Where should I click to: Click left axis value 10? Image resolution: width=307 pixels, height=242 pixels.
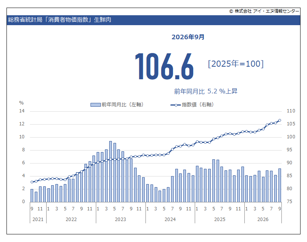tap(22, 137)
